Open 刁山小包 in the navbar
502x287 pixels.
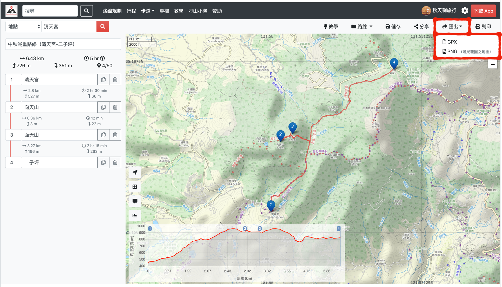pyautogui.click(x=198, y=11)
